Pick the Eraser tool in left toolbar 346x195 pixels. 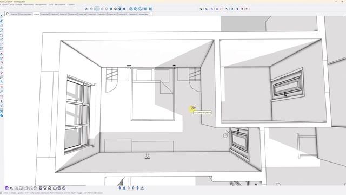pos(2,21)
